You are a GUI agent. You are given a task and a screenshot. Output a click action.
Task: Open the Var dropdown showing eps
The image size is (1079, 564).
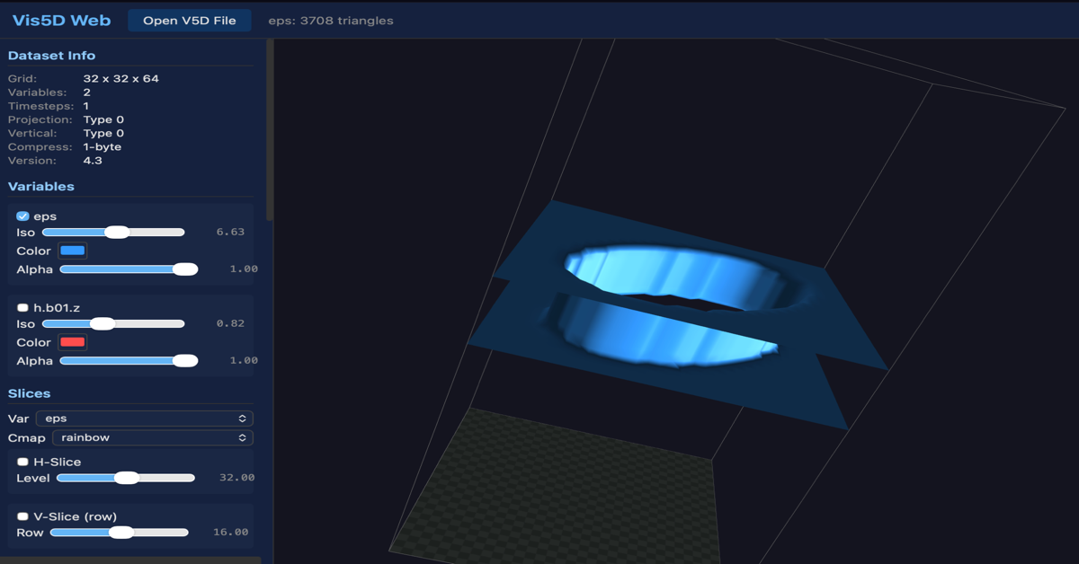[x=144, y=419]
